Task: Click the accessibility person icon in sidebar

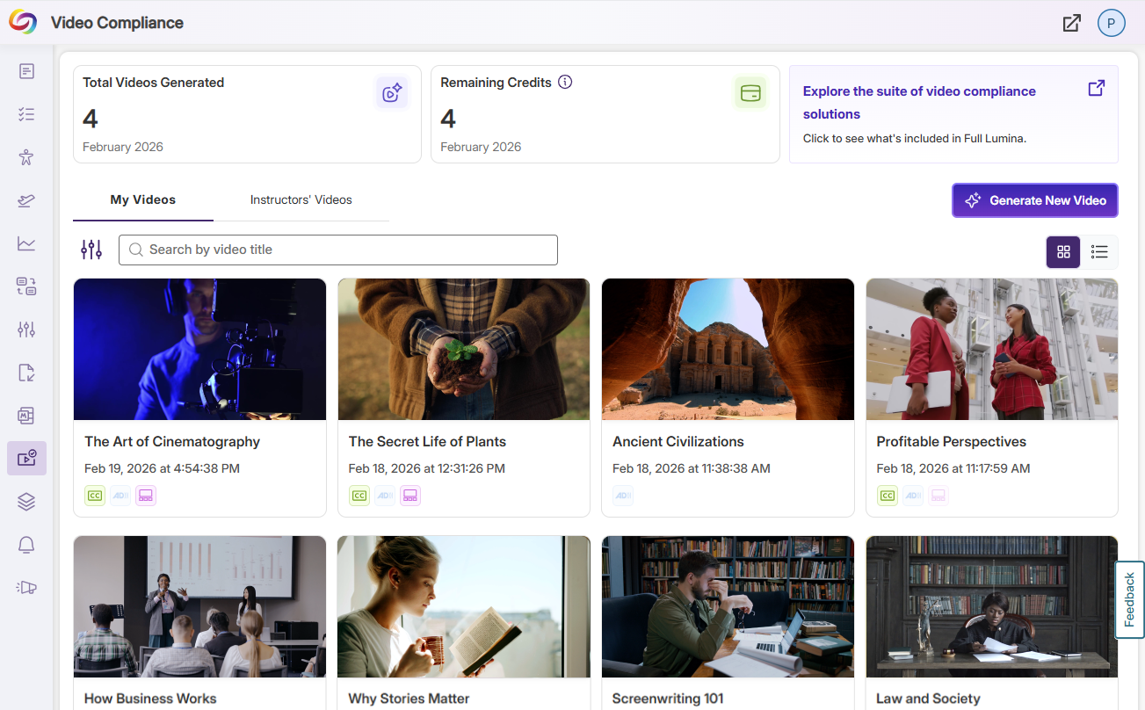Action: point(26,157)
